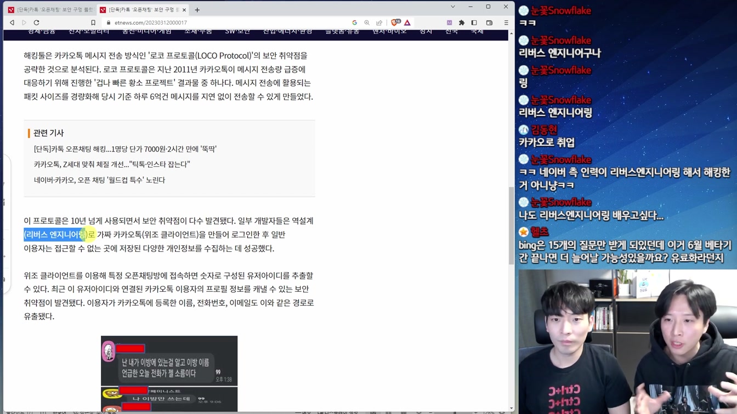Open the extensions puzzle icon
This screenshot has width=737, height=414.
(x=462, y=23)
